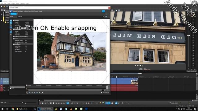Open Event Pan/Crop icon on video clip
Screen dimensions: 198x111
coord(133,79)
